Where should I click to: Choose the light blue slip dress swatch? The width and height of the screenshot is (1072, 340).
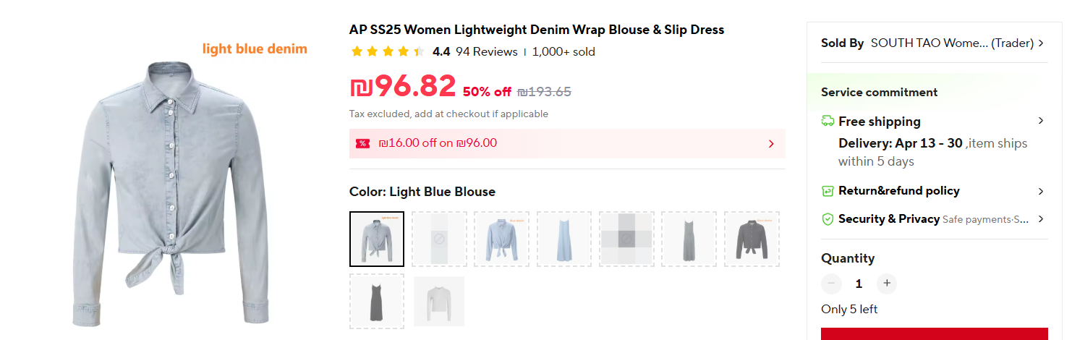click(564, 239)
